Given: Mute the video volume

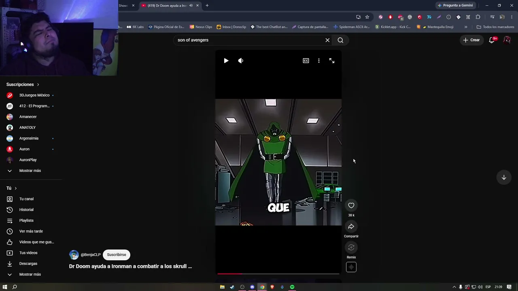Looking at the screenshot, I should point(241,61).
